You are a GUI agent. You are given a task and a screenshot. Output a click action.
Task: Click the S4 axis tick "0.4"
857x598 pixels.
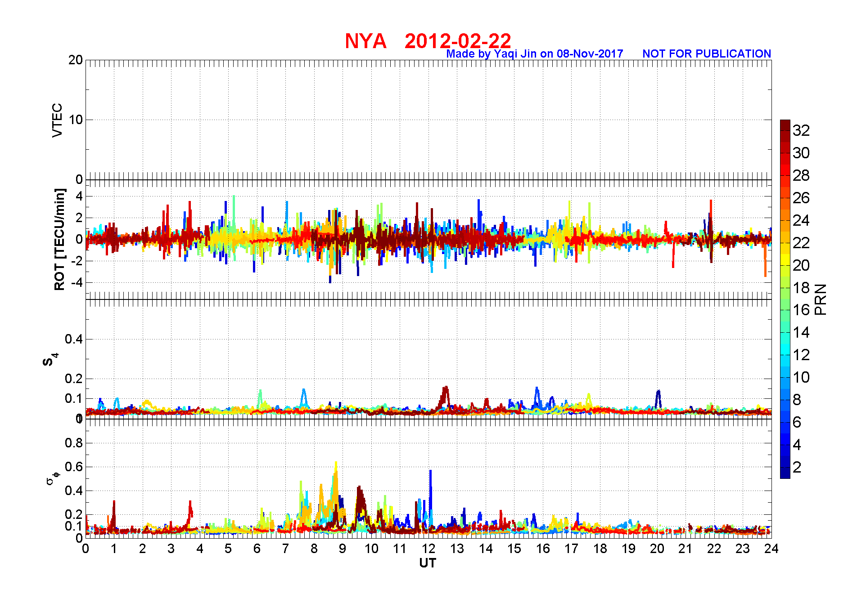coord(74,339)
